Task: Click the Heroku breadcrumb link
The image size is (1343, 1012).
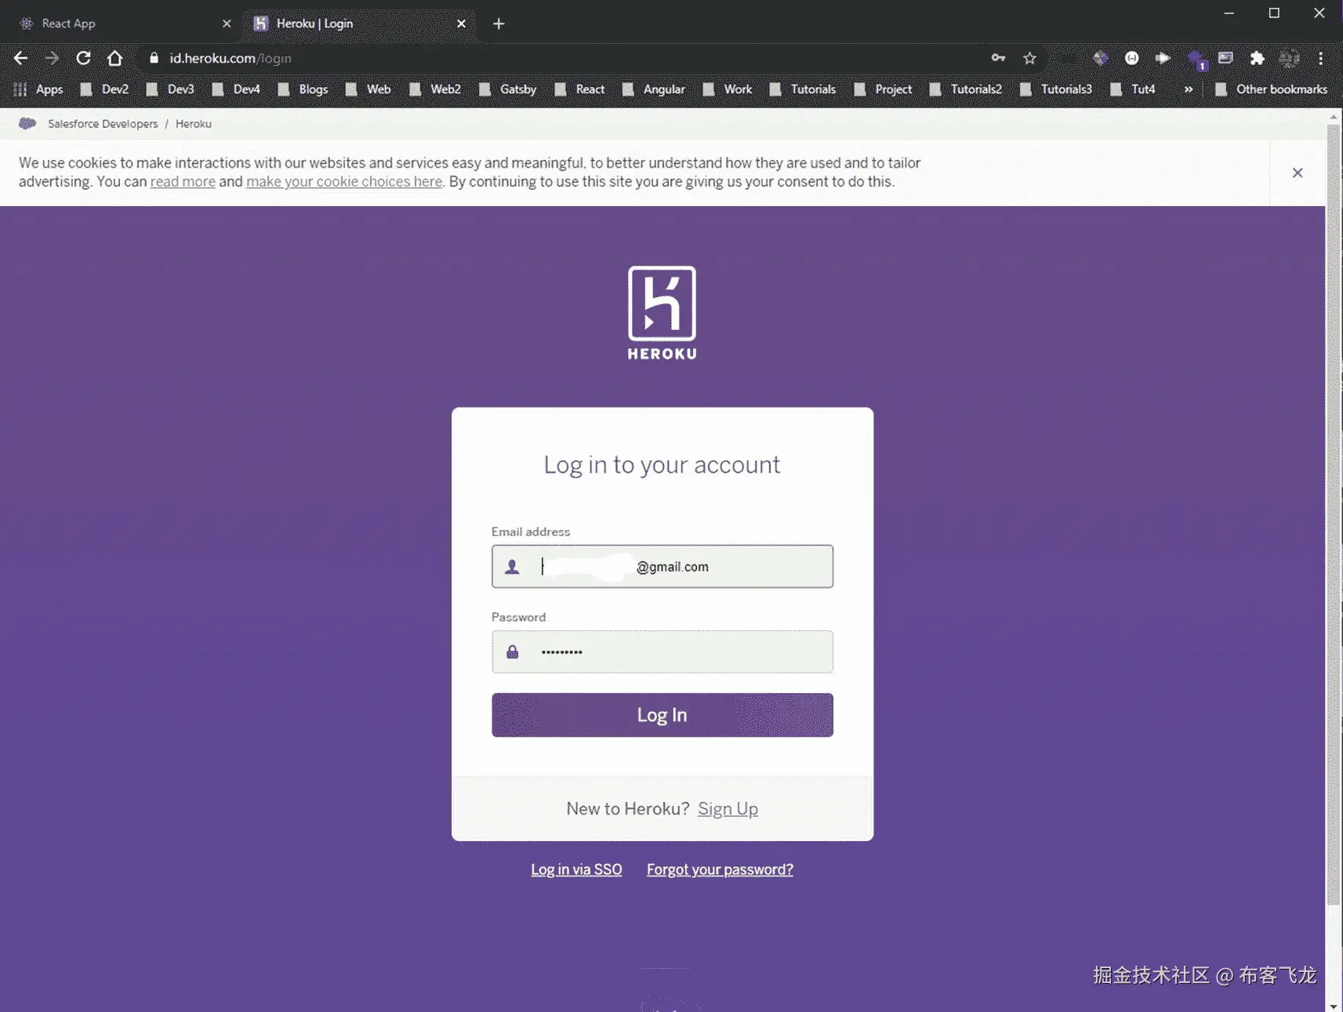Action: coord(194,124)
